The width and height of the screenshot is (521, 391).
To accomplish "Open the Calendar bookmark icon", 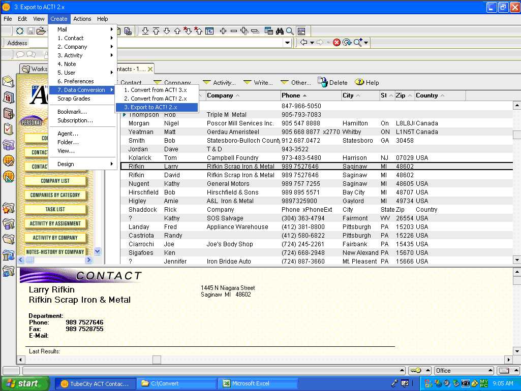I will click(x=8, y=97).
